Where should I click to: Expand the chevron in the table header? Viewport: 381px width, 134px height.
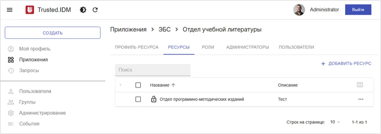tap(120, 85)
